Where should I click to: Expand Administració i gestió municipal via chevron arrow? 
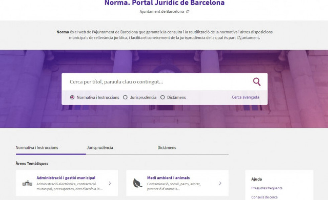coord(110,183)
